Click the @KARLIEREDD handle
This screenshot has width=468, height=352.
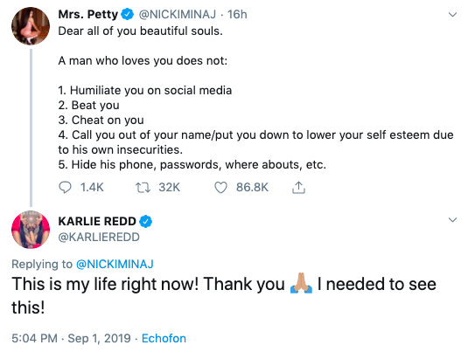(99, 238)
